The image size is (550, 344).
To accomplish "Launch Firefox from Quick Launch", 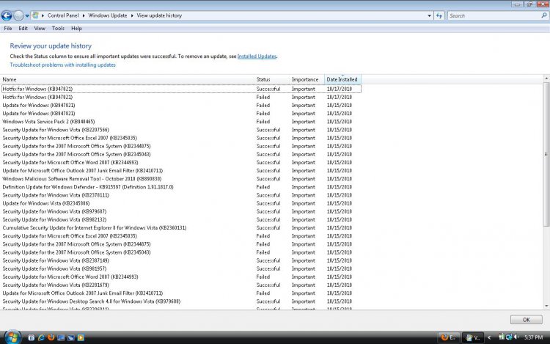I will click(x=51, y=337).
